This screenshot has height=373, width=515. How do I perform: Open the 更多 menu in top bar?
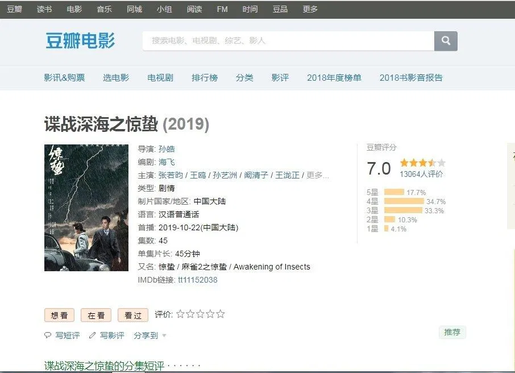[x=310, y=9]
